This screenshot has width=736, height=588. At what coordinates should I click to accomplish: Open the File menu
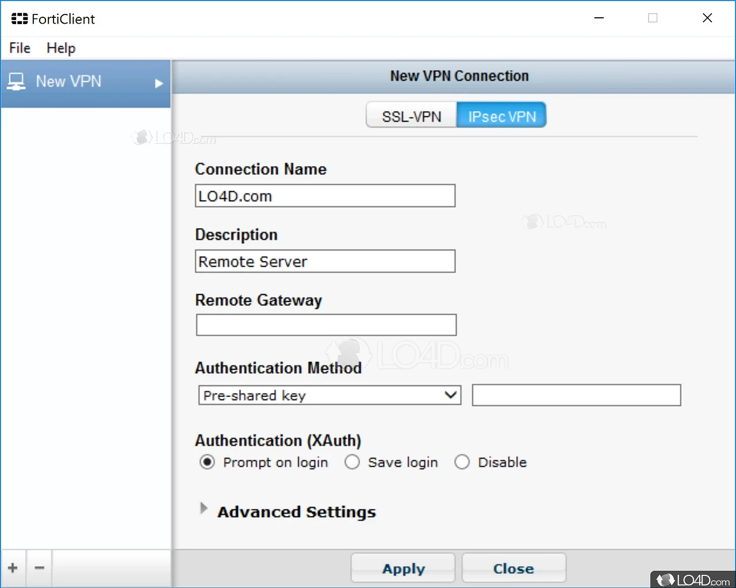(20, 48)
